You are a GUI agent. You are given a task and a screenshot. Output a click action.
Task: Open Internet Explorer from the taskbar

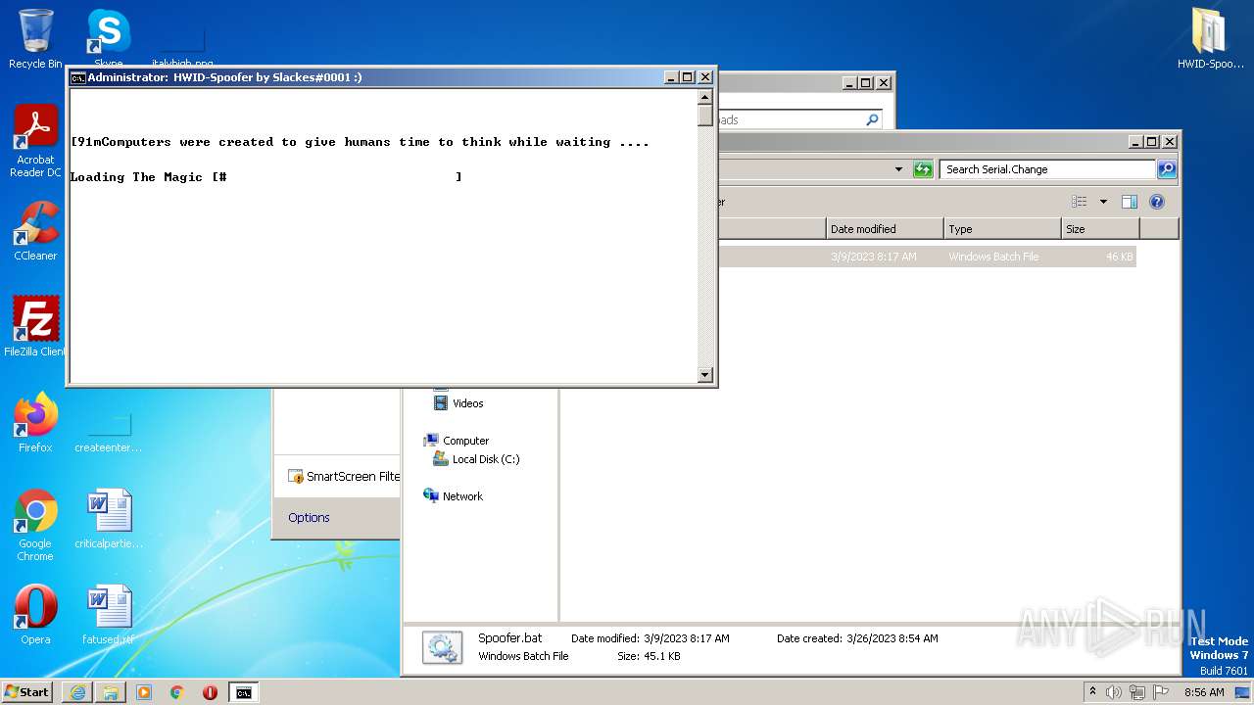[77, 692]
